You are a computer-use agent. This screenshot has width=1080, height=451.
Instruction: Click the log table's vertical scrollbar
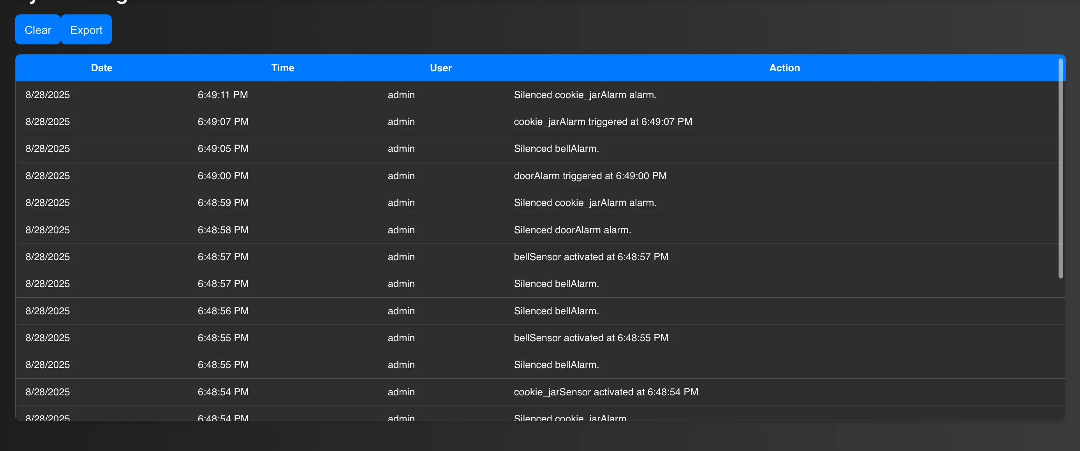coord(1061,167)
